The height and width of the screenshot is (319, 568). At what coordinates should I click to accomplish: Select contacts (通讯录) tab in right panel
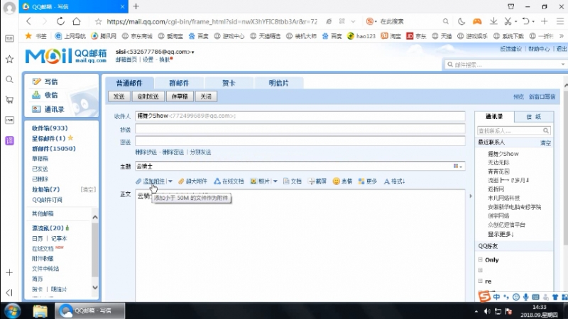494,116
